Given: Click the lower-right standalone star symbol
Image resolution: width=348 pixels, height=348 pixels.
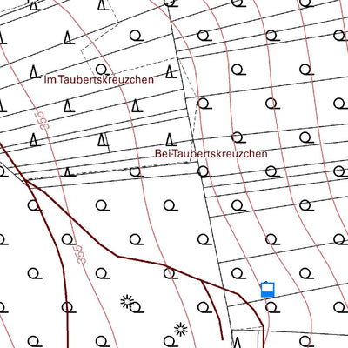Looking at the screenshot, I should [181, 329].
